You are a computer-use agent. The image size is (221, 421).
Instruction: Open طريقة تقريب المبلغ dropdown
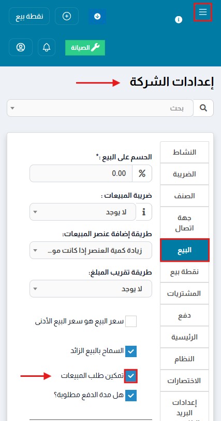coord(91,289)
